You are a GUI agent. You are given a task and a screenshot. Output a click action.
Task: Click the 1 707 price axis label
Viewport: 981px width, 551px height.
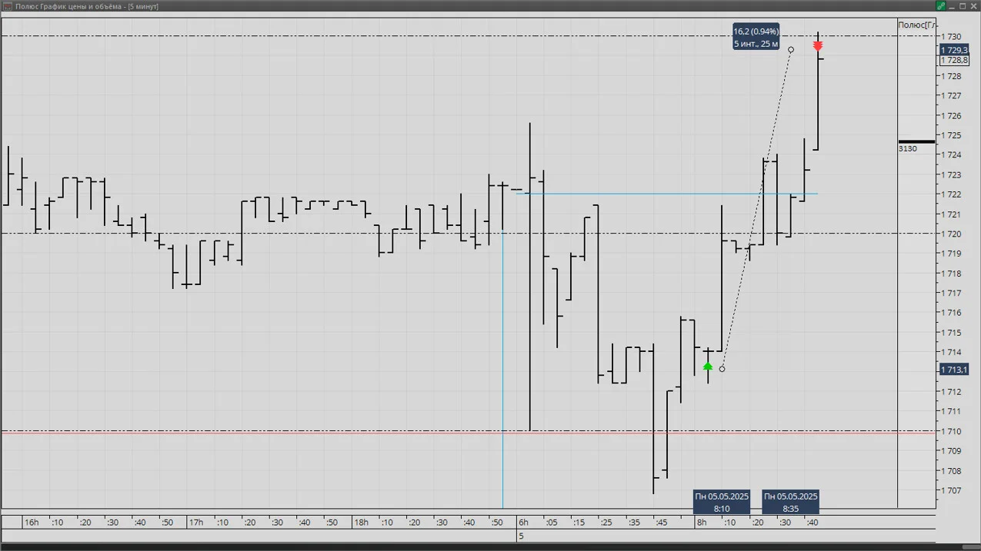coord(952,490)
